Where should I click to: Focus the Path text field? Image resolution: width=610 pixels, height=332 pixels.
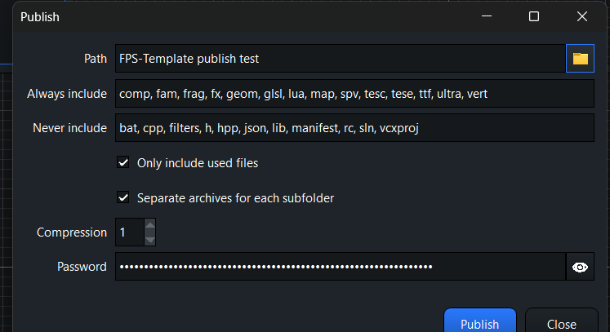coord(339,59)
